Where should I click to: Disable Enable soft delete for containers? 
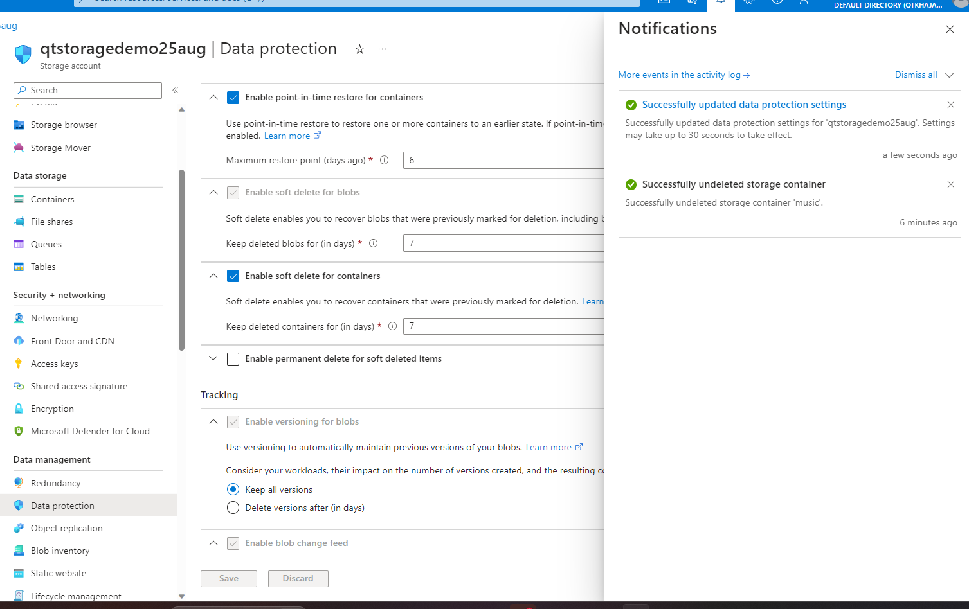pos(233,276)
